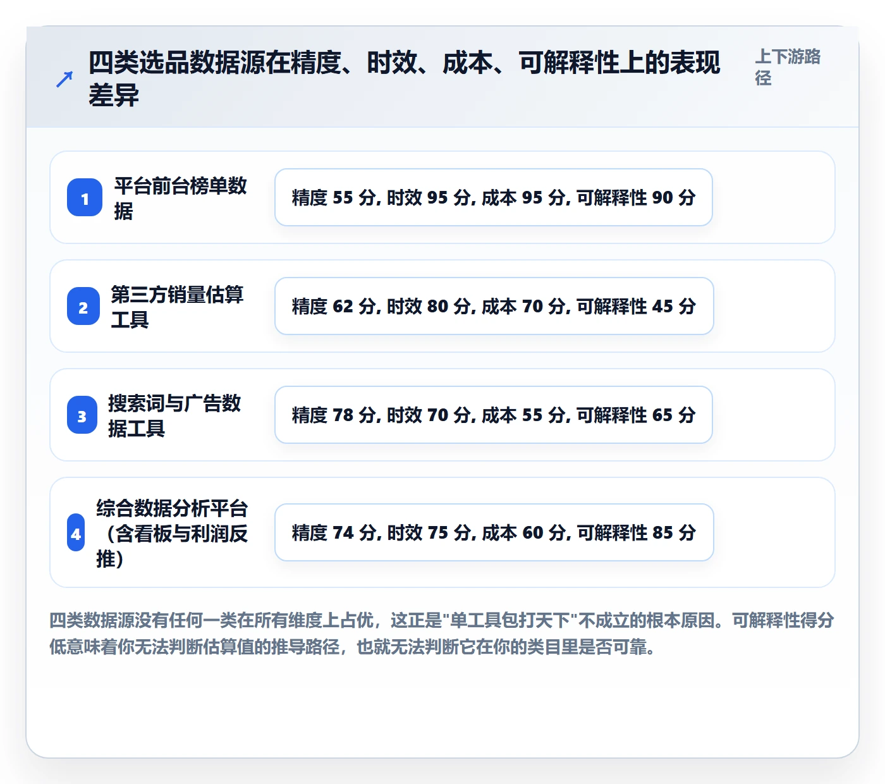Click the number 3 badge
This screenshot has width=885, height=784.
coord(82,415)
